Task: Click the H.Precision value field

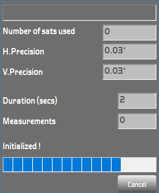Action: pyautogui.click(x=129, y=51)
